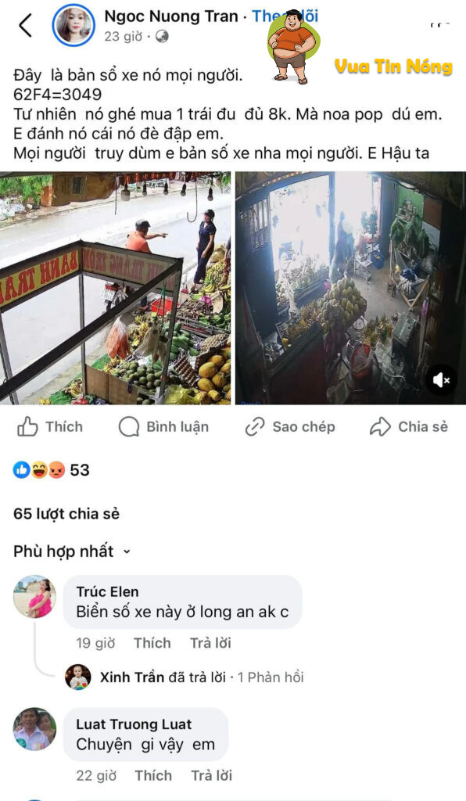Open Trúc Elen's avatar

pyautogui.click(x=34, y=597)
